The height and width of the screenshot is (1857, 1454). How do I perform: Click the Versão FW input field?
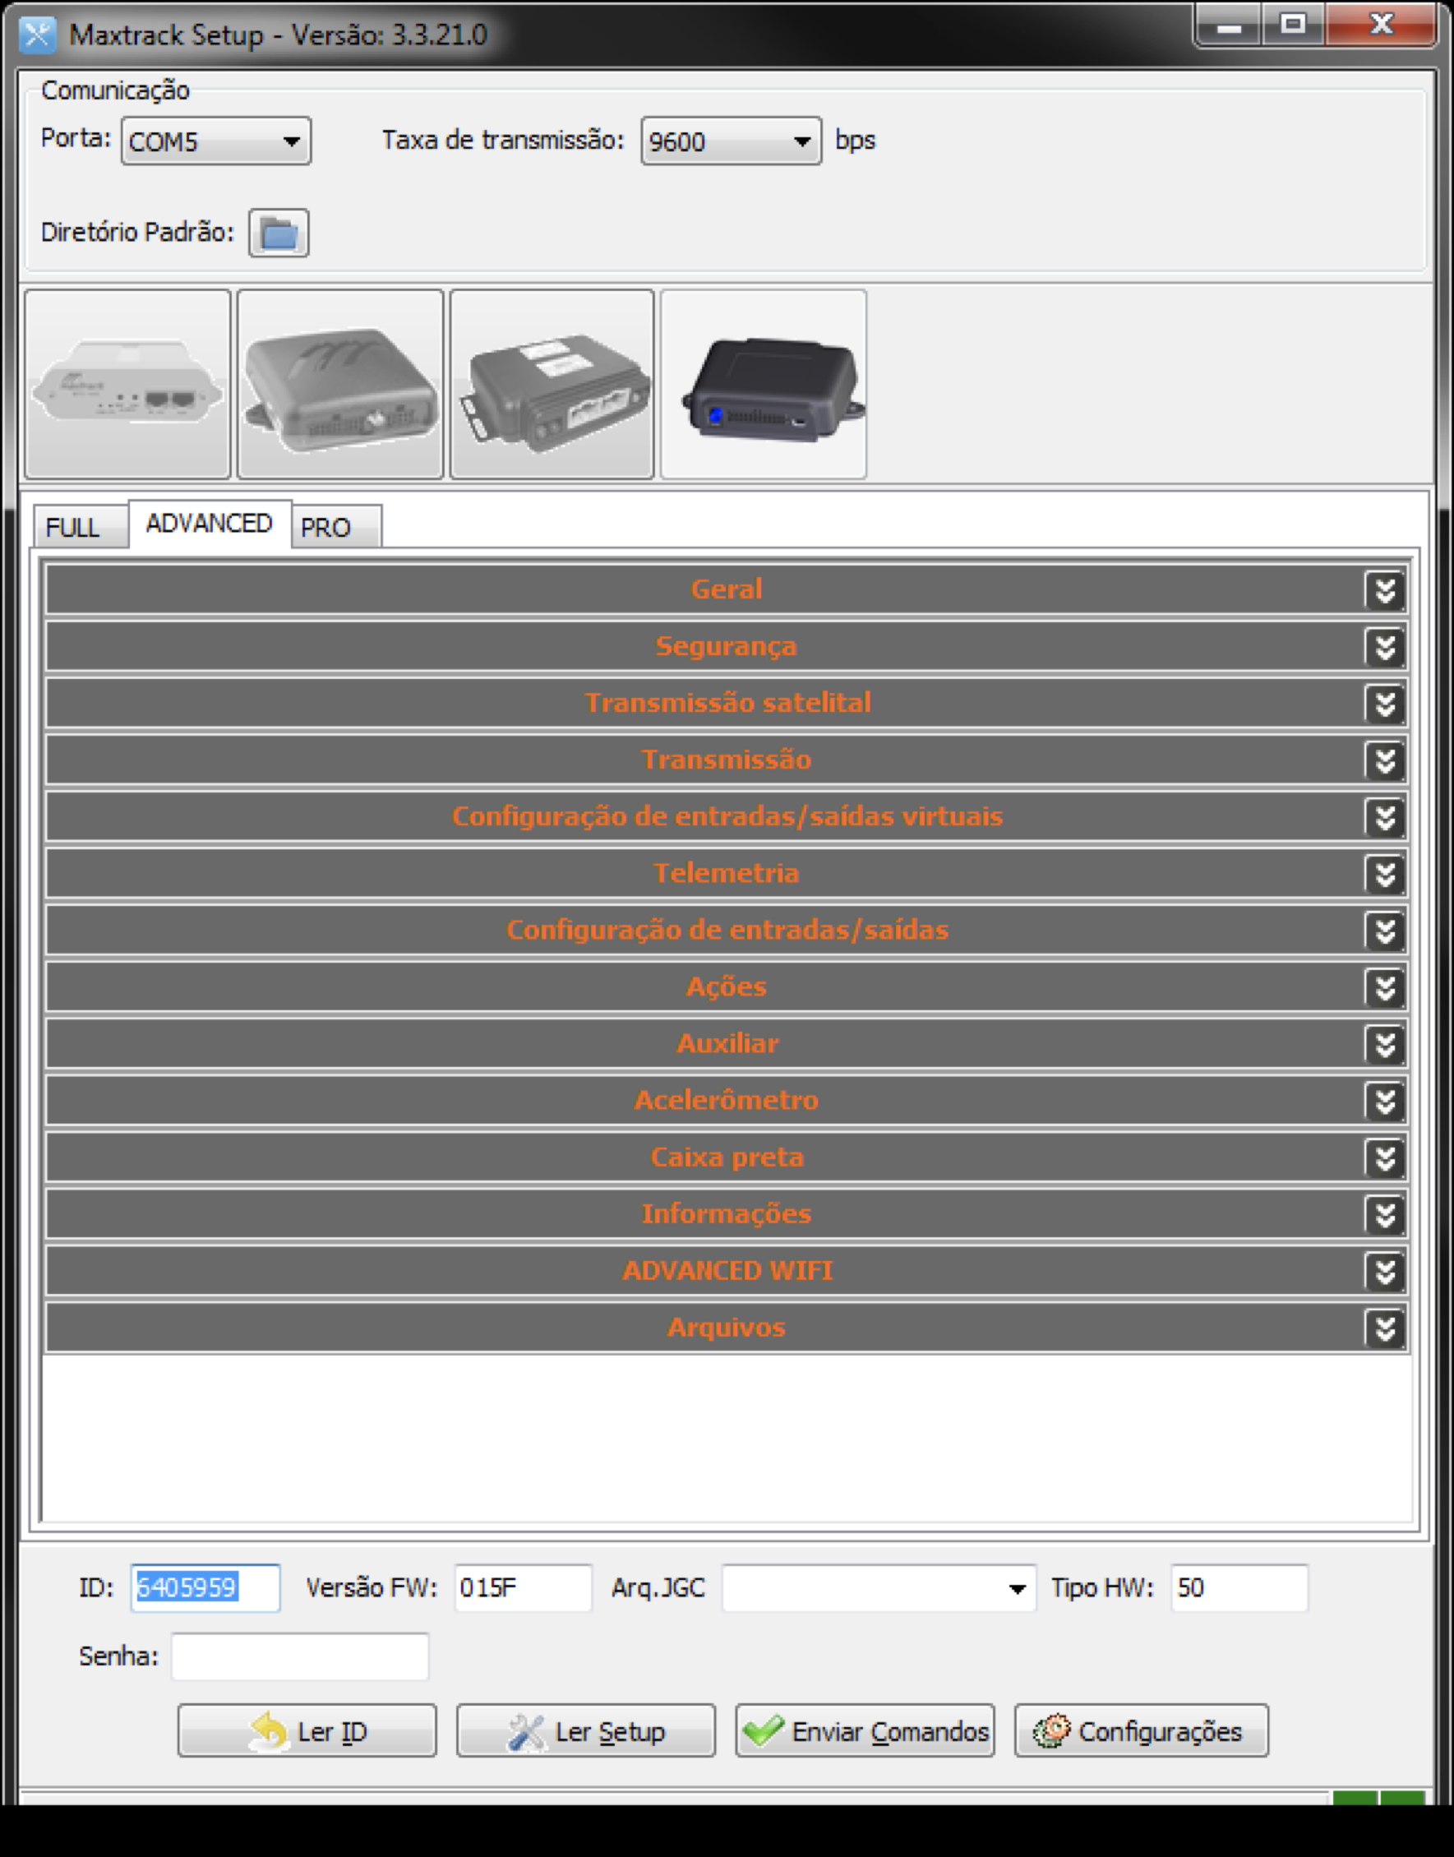523,1588
